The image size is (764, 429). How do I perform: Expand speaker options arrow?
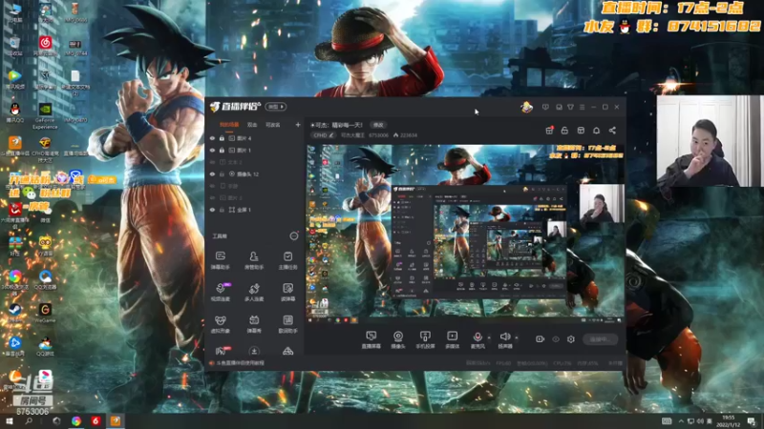(x=517, y=337)
